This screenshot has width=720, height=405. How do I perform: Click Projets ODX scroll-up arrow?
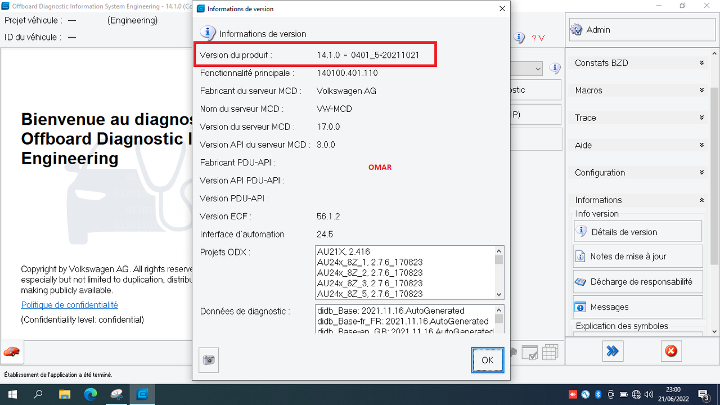pos(498,251)
